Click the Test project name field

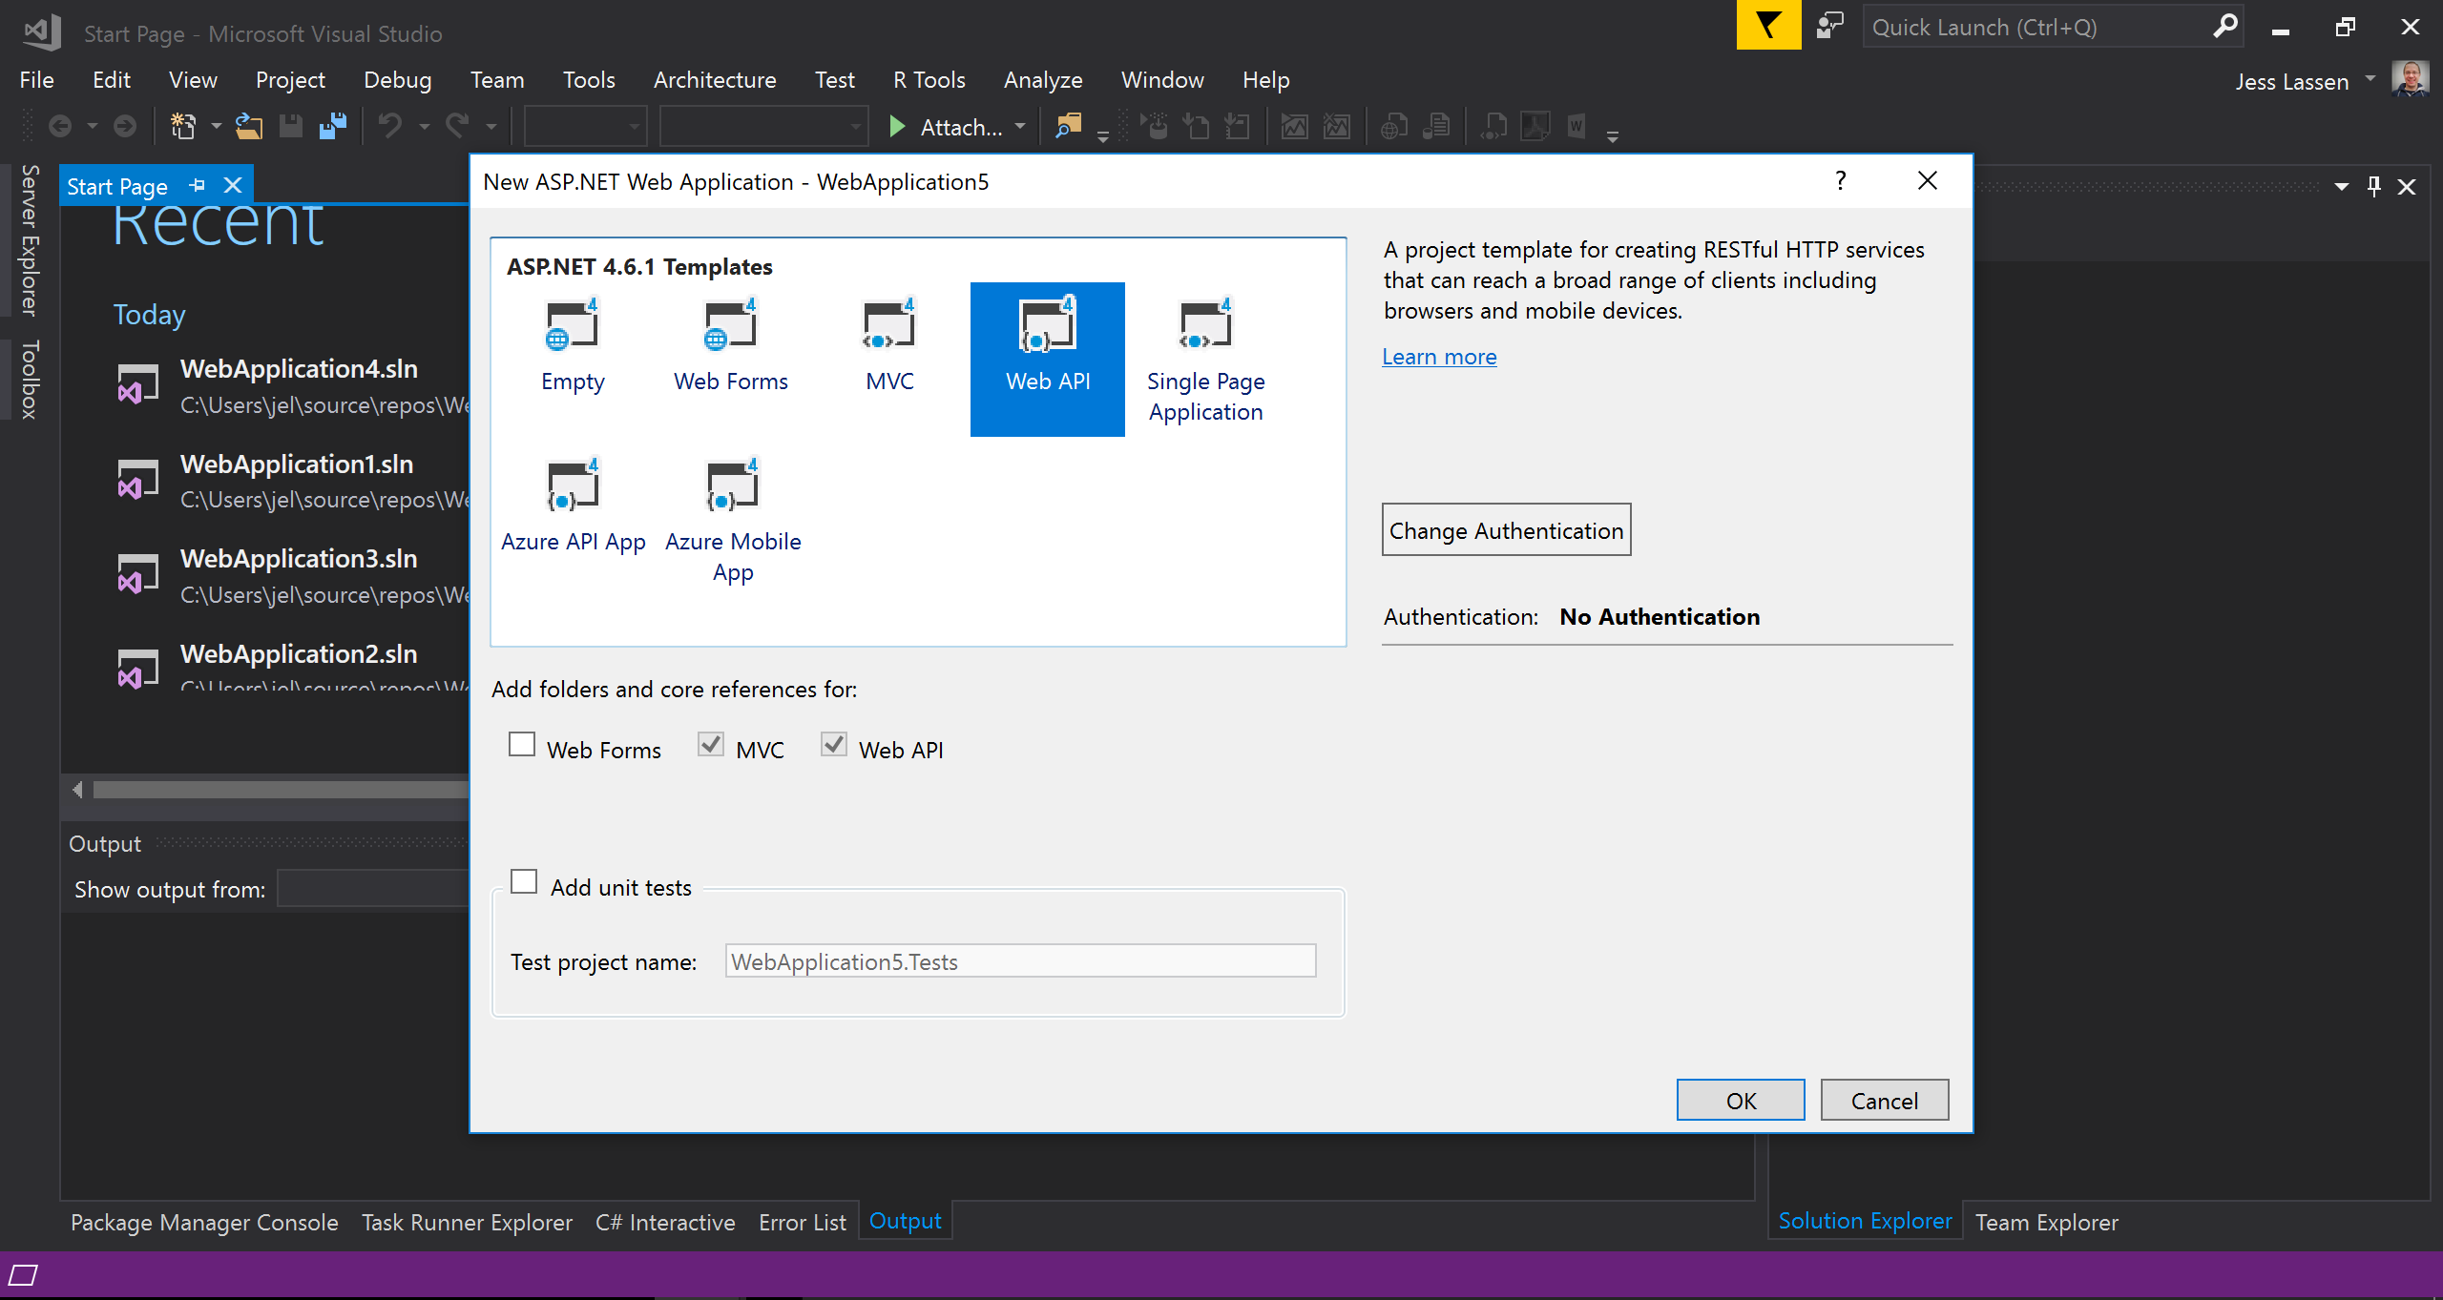[1020, 960]
